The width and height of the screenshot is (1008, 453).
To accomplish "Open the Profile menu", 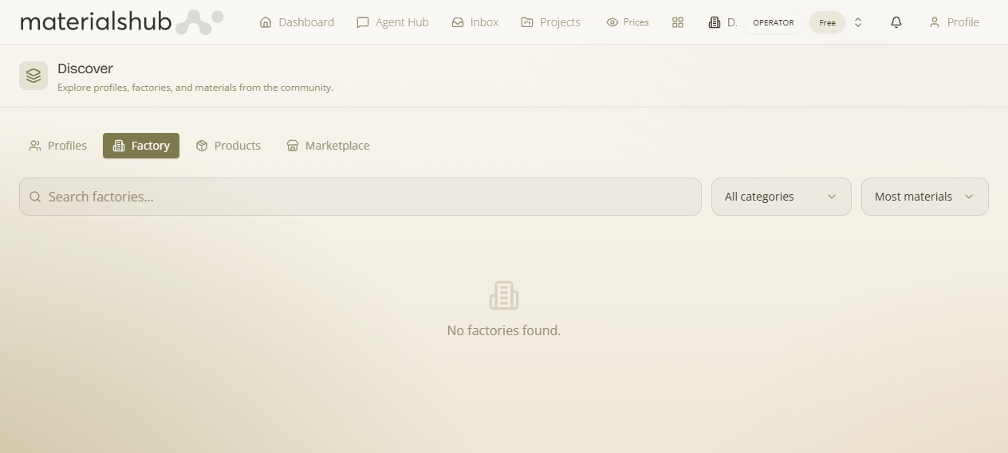I will coord(954,22).
